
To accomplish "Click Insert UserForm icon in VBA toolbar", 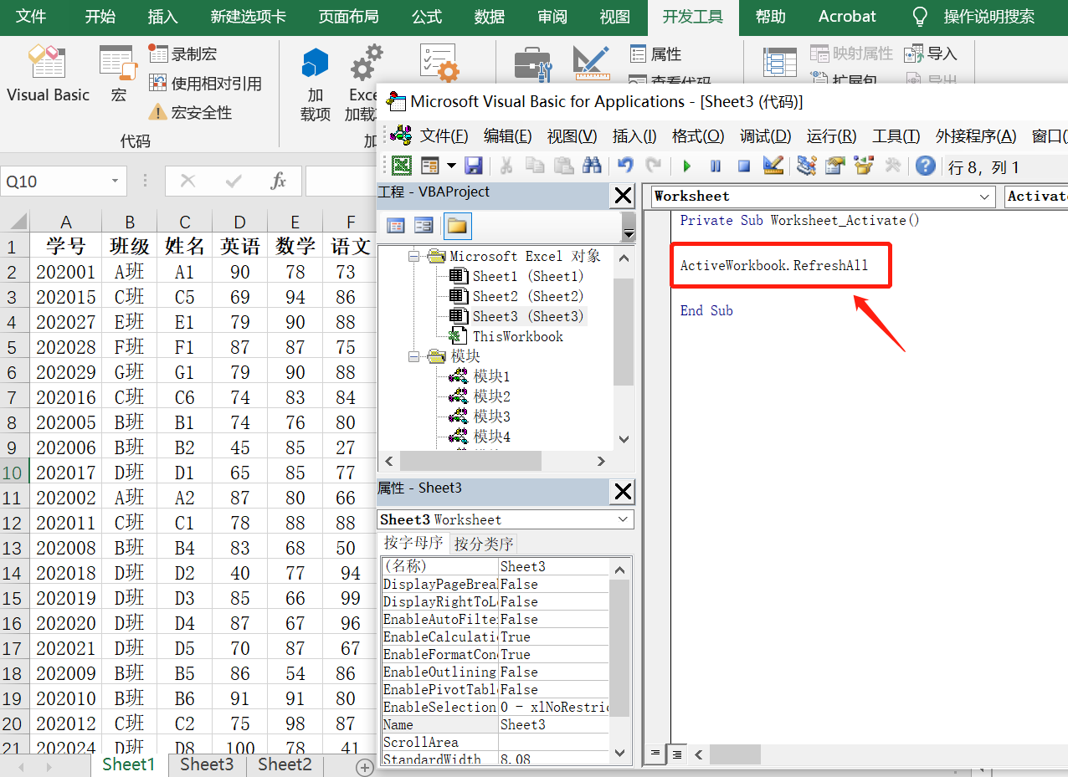I will click(430, 165).
